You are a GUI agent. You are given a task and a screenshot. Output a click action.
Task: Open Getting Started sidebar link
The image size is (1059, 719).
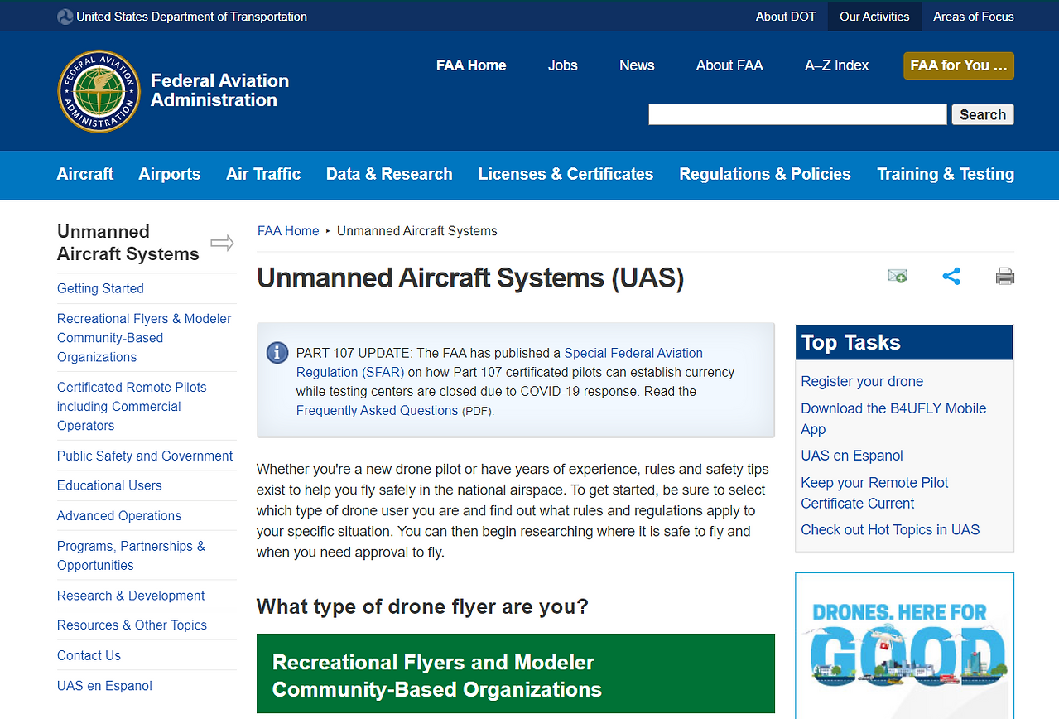click(x=100, y=288)
